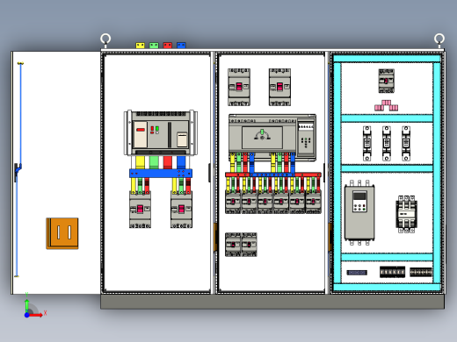Viewport: 457px width, 342px height.
Task: Select left molded-case breaker below blue busbar
Action: click(x=140, y=210)
